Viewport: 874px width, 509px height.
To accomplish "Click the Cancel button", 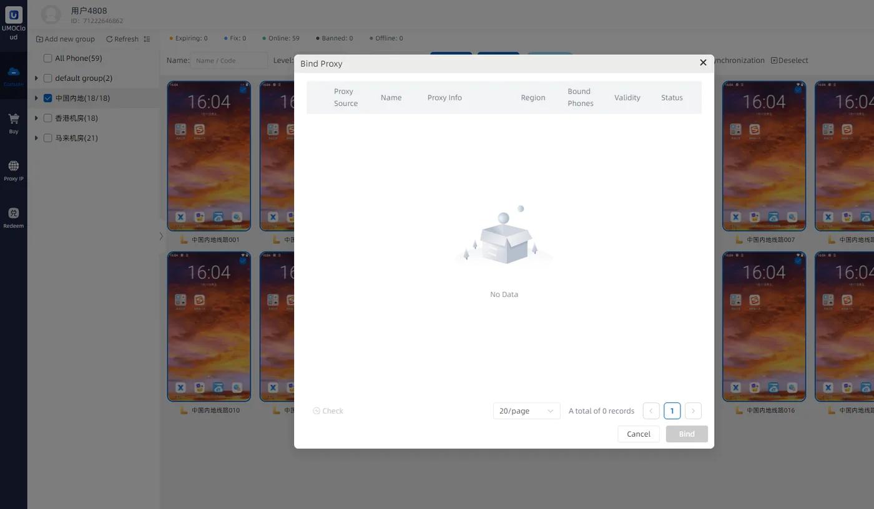I will (639, 434).
